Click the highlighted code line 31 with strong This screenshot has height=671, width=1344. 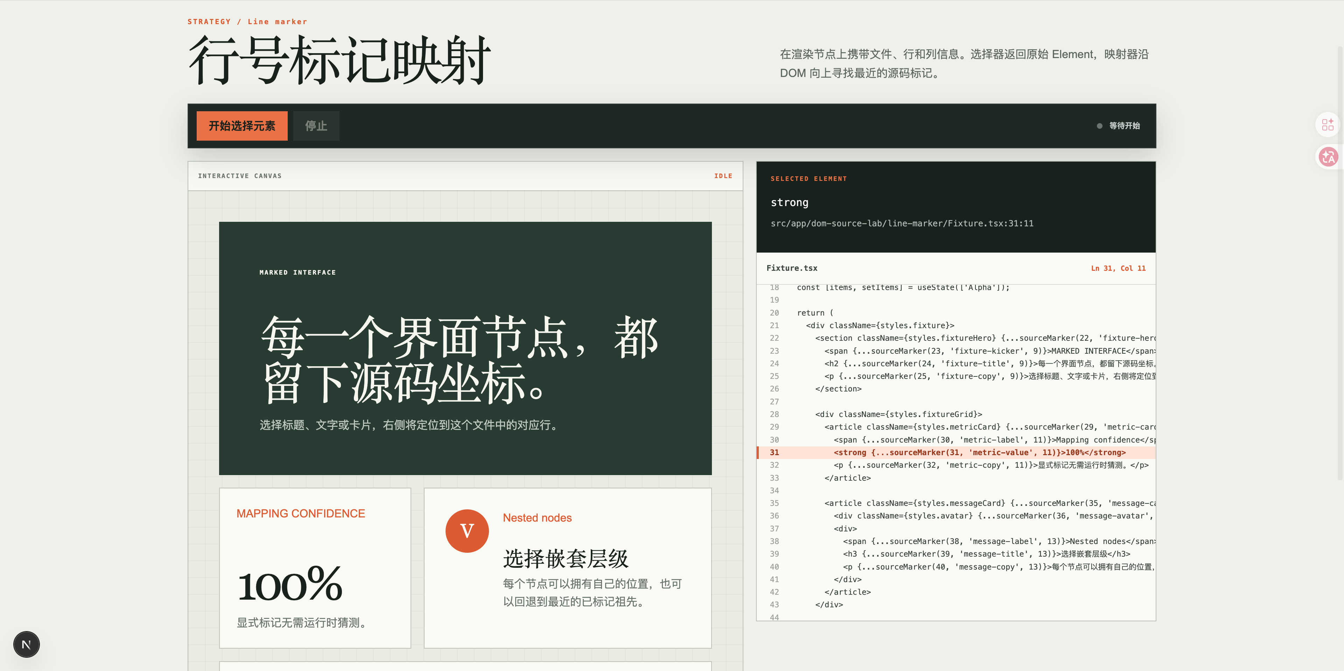tap(956, 453)
